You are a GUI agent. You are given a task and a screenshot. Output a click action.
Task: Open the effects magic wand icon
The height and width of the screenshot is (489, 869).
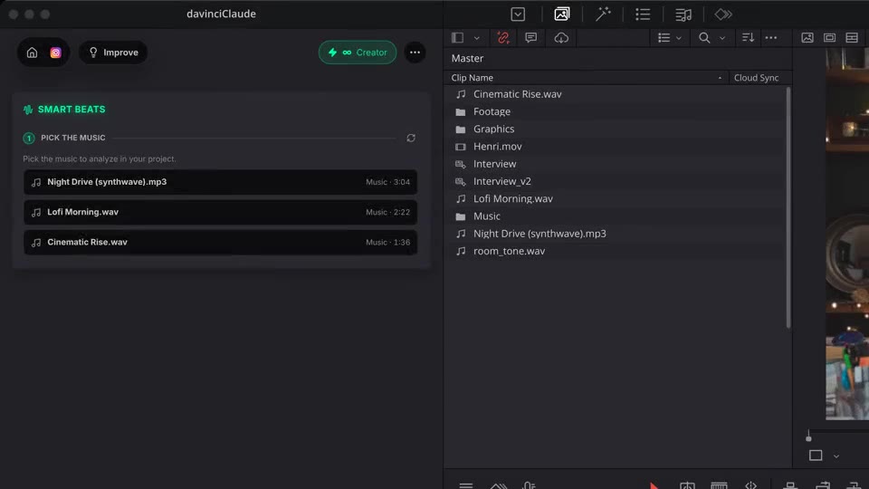coord(603,14)
